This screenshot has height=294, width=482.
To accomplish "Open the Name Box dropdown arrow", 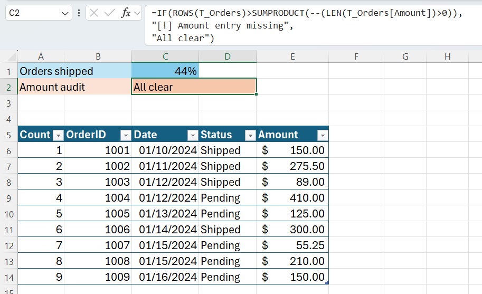I will click(x=65, y=14).
